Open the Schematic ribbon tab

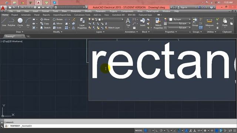tap(26, 15)
